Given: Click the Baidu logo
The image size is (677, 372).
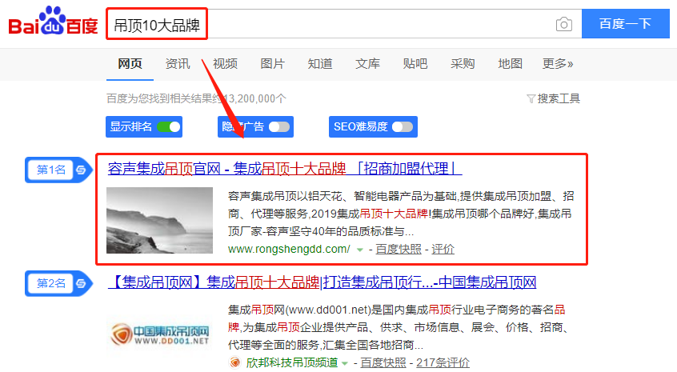Looking at the screenshot, I should click(53, 21).
